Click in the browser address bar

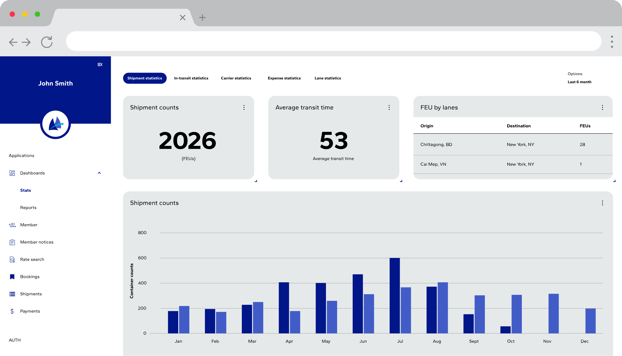coord(333,41)
